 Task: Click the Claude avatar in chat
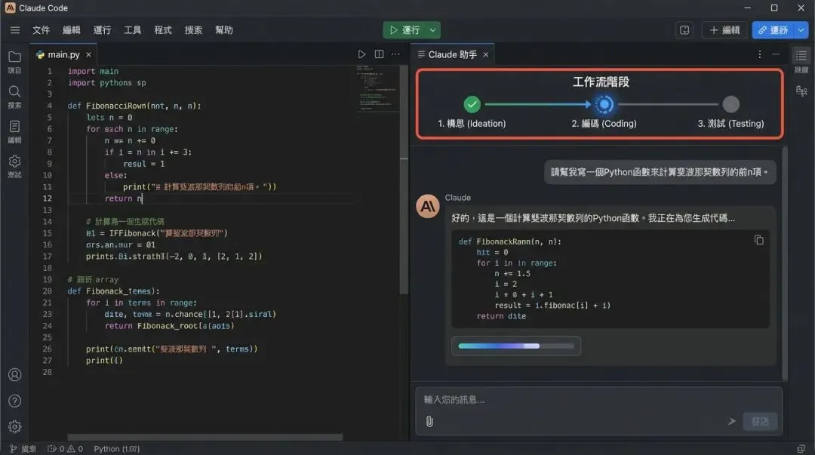pos(428,207)
